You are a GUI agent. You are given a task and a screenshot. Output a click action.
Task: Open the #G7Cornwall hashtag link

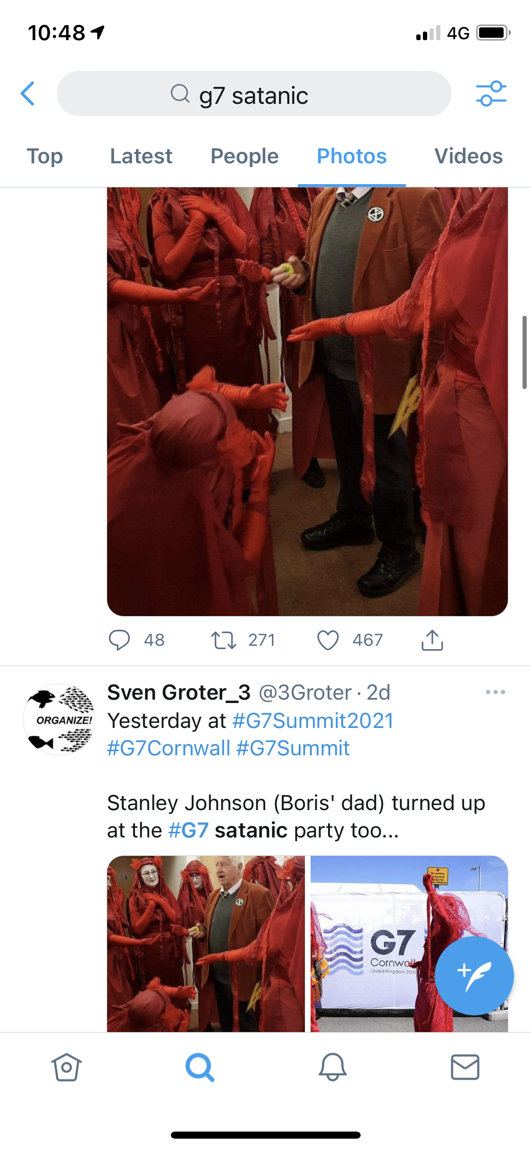click(x=169, y=748)
